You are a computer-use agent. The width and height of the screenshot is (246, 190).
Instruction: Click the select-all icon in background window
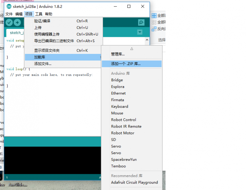(x=154, y=15)
